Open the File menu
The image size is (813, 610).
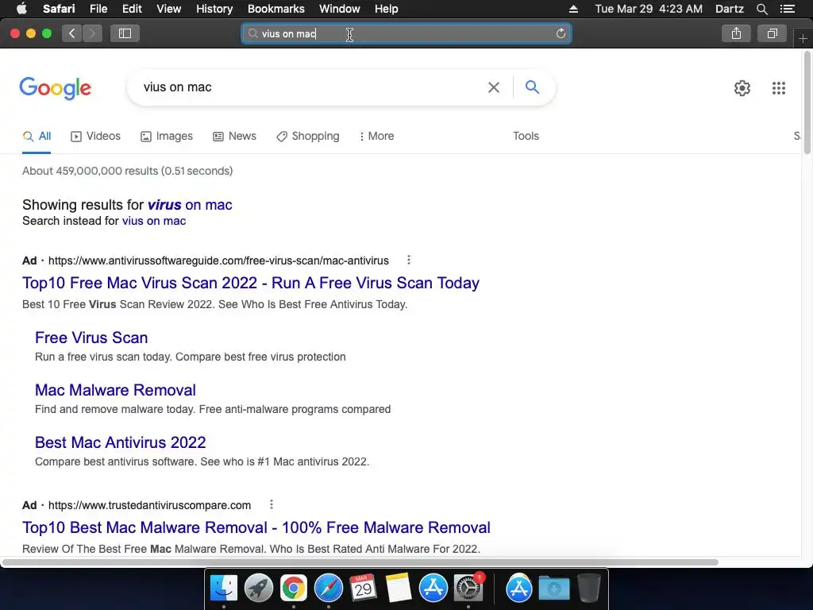coord(98,9)
